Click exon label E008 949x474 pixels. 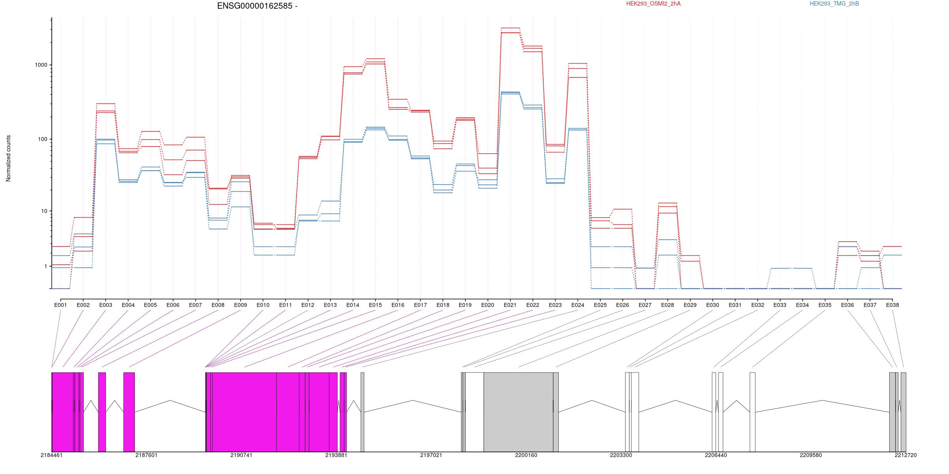(218, 305)
